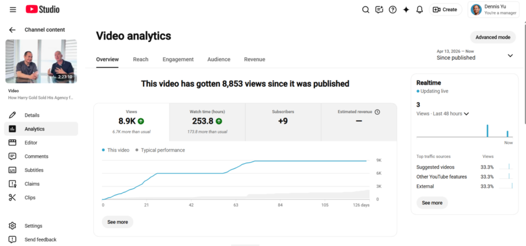Select the Watch time (hours) metric card
526x246 pixels.
[x=208, y=122]
